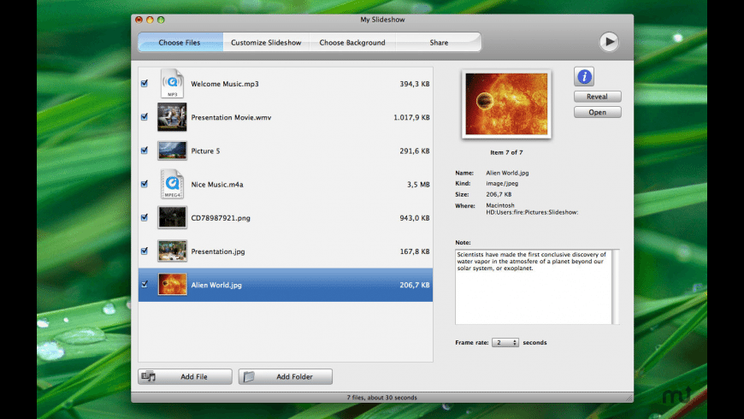
Task: Click the Macintosh HD path under Where
Action: 532,209
